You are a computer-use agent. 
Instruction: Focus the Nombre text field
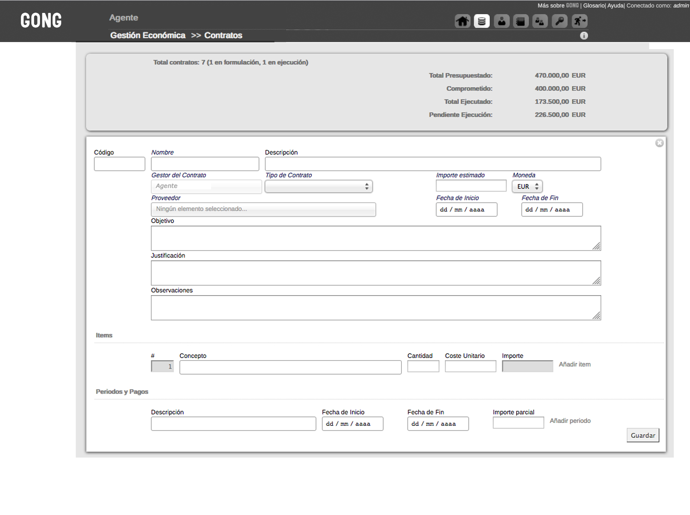pyautogui.click(x=205, y=164)
